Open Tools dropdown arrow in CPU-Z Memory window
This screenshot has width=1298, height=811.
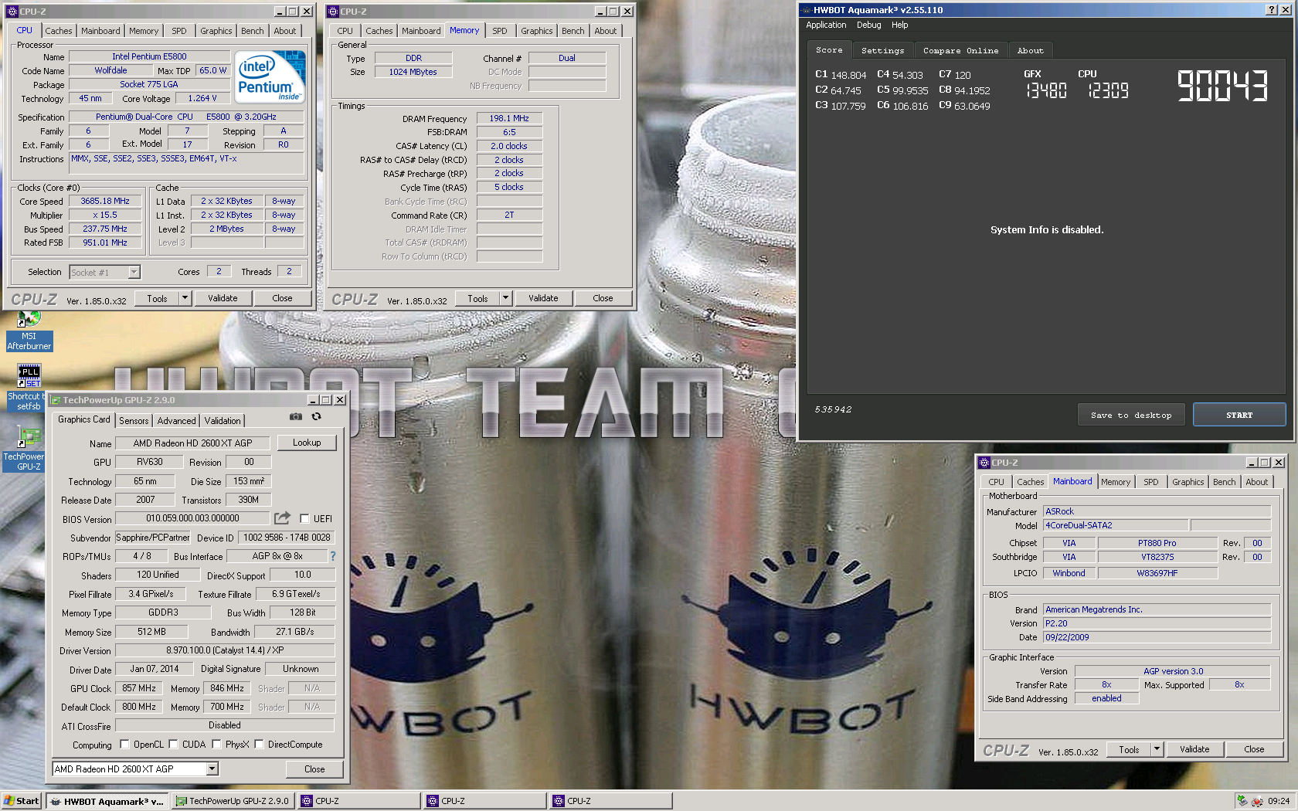[x=506, y=298]
